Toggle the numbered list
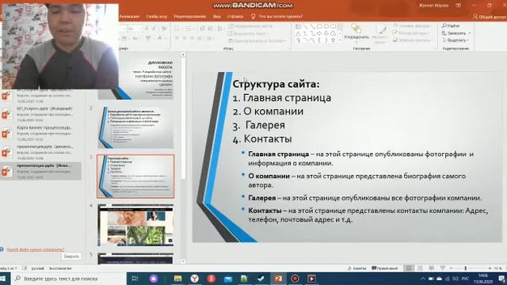 (x=189, y=28)
